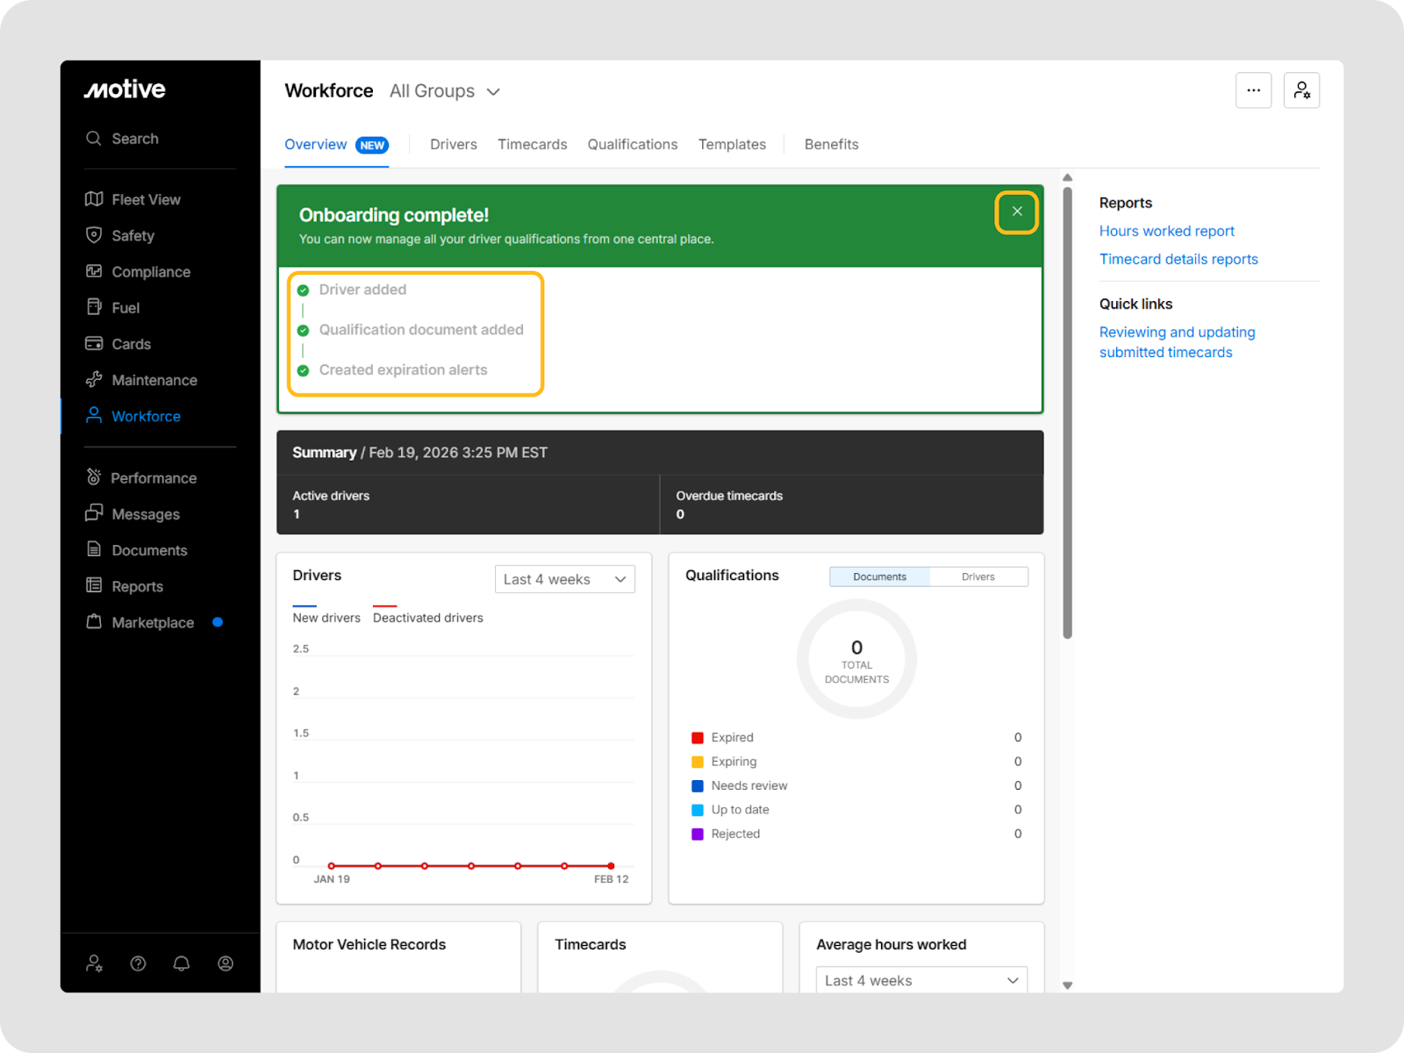Screen dimensions: 1404x1053
Task: Select Documents toggle in Qualifications card
Action: (879, 577)
